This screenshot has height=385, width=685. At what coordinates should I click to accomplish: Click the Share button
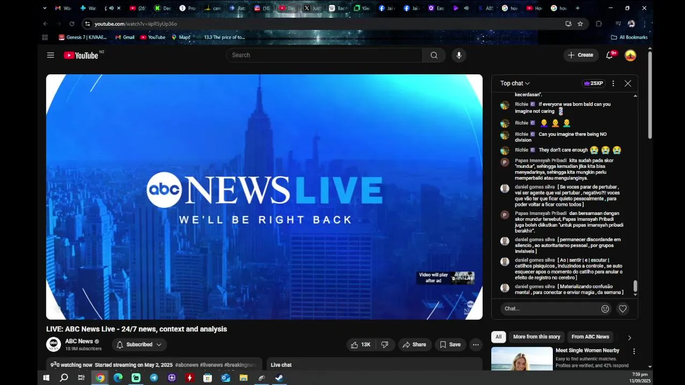click(x=414, y=345)
